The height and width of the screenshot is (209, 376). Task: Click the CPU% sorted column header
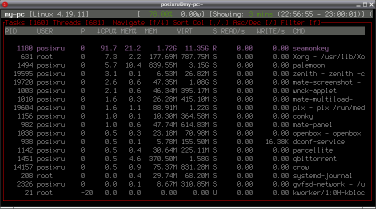coord(106,31)
